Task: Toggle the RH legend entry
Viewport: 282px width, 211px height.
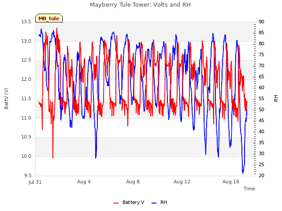Action: point(159,202)
